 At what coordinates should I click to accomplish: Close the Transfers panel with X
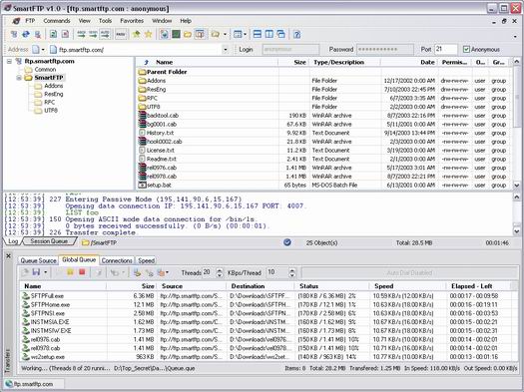tap(9, 256)
